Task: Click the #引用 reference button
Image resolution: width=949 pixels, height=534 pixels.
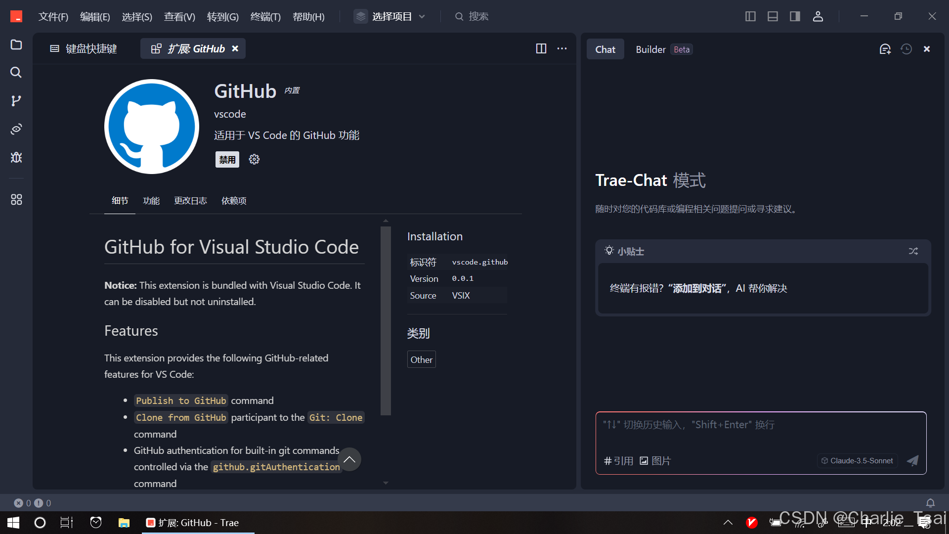Action: (x=618, y=461)
